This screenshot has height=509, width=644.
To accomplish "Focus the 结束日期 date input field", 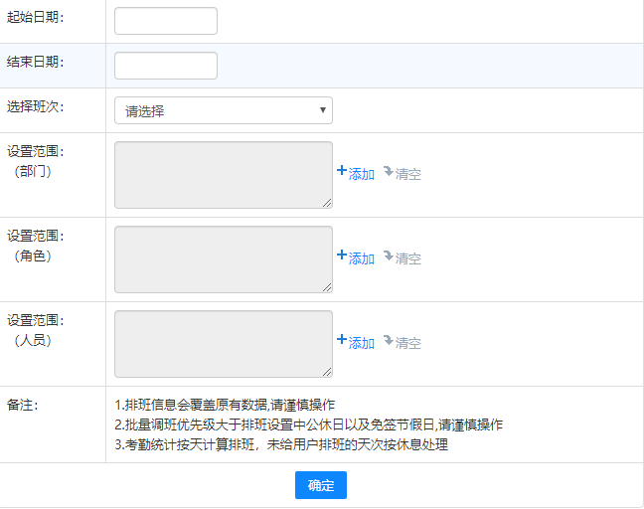I will pos(166,66).
